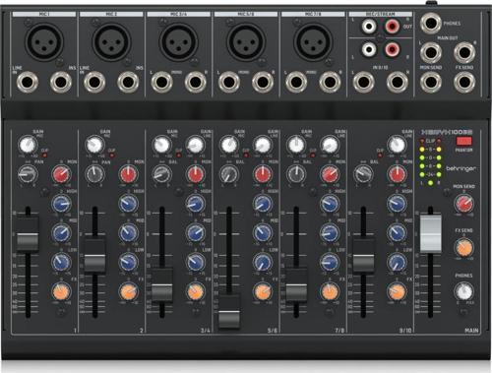Click the channel 5/6 red MON knob

pos(263,174)
